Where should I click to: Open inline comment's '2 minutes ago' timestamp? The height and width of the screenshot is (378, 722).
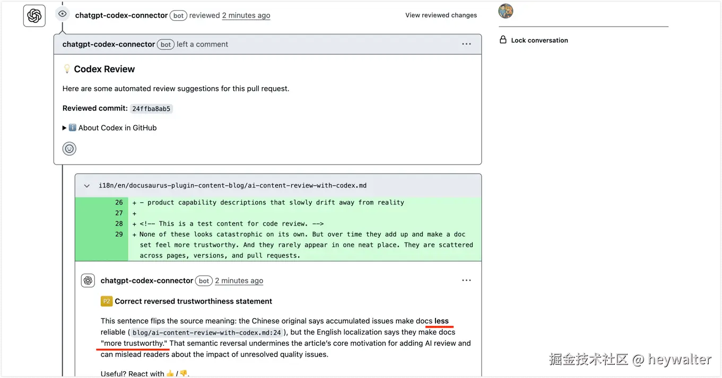point(239,280)
